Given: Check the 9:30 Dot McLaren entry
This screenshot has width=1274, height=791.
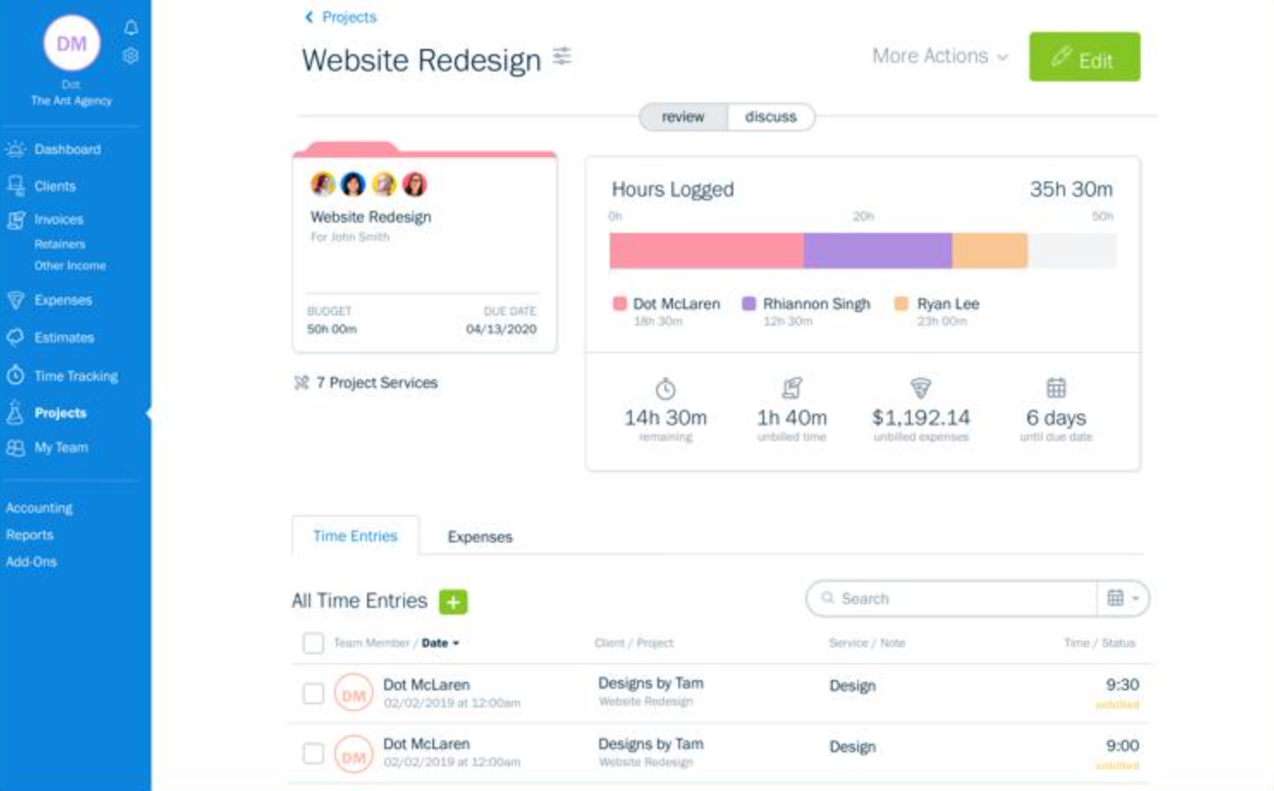Looking at the screenshot, I should (314, 693).
